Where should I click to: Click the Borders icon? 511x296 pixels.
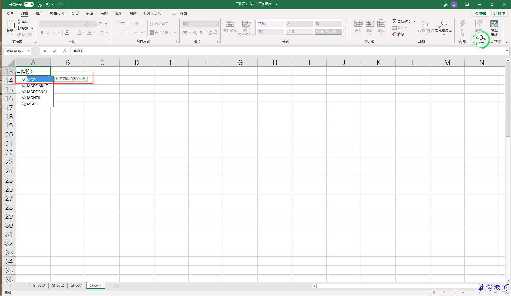67,33
